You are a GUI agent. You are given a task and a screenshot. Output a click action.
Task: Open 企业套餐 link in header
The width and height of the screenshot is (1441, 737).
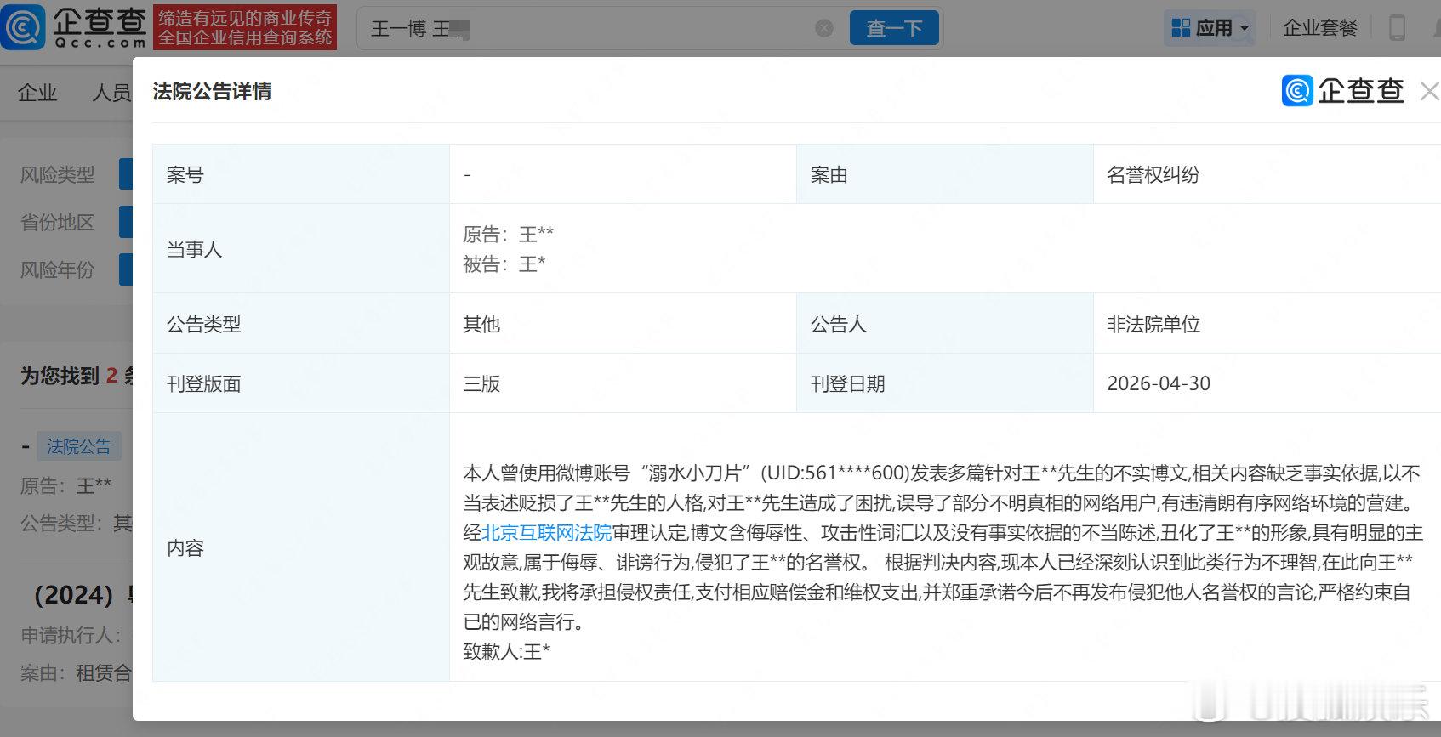pos(1319,28)
